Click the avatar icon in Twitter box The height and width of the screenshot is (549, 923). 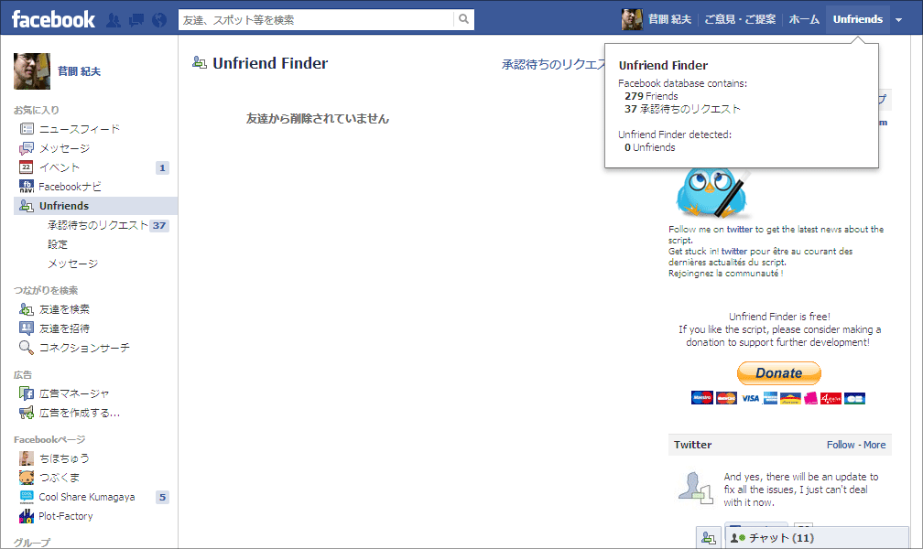click(695, 489)
